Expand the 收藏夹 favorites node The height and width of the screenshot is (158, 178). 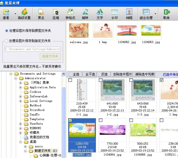click(x=20, y=133)
